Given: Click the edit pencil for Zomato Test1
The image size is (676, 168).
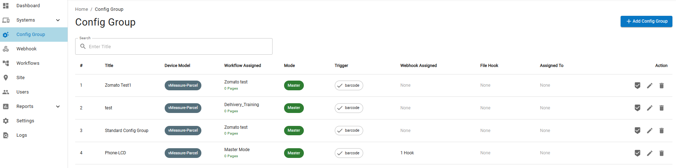Looking at the screenshot, I should [649, 86].
